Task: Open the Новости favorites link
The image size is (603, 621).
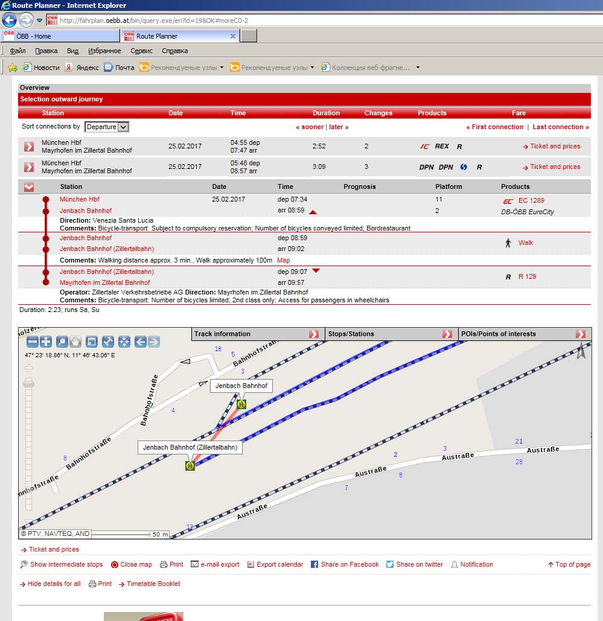Action: (41, 68)
